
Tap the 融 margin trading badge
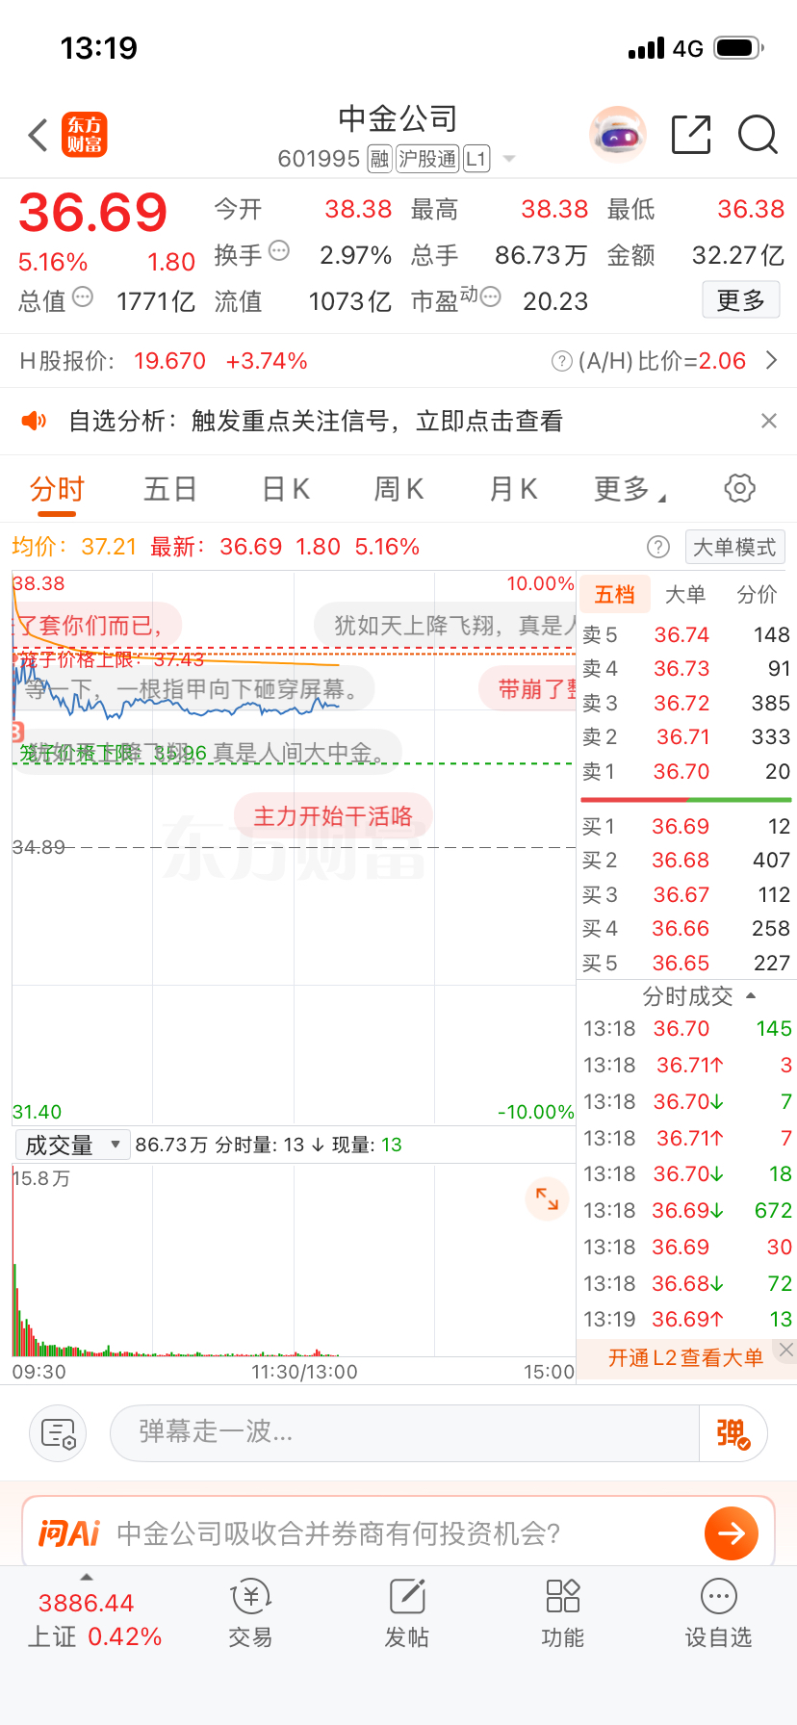coord(380,159)
